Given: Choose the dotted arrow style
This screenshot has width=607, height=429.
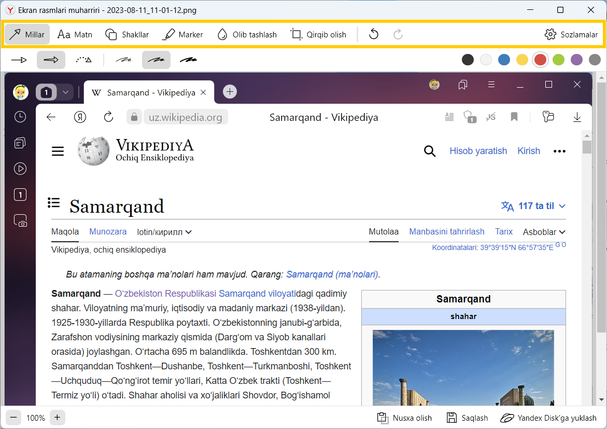Looking at the screenshot, I should [83, 60].
